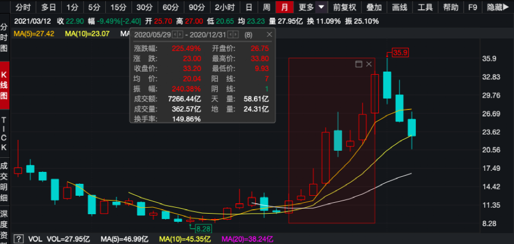Click the 9.93 最低价 value
The image size is (514, 244).
(261, 69)
